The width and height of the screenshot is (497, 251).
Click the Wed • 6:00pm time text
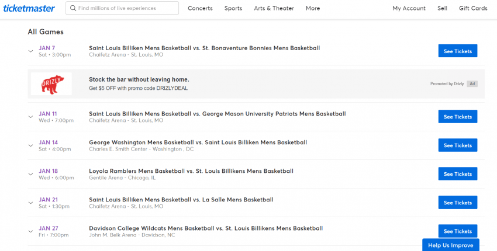(x=56, y=178)
